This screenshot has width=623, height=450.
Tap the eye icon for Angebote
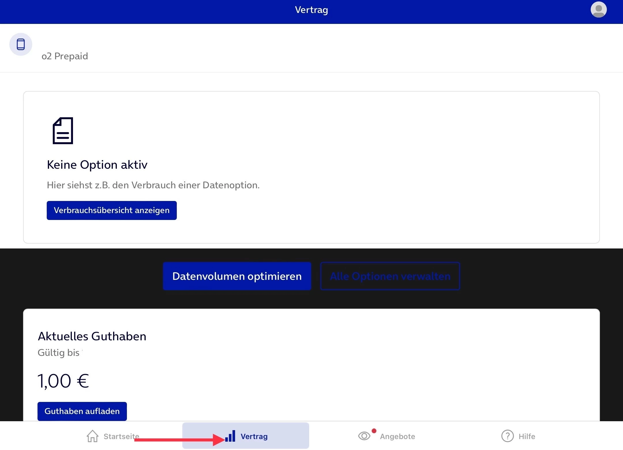(364, 436)
